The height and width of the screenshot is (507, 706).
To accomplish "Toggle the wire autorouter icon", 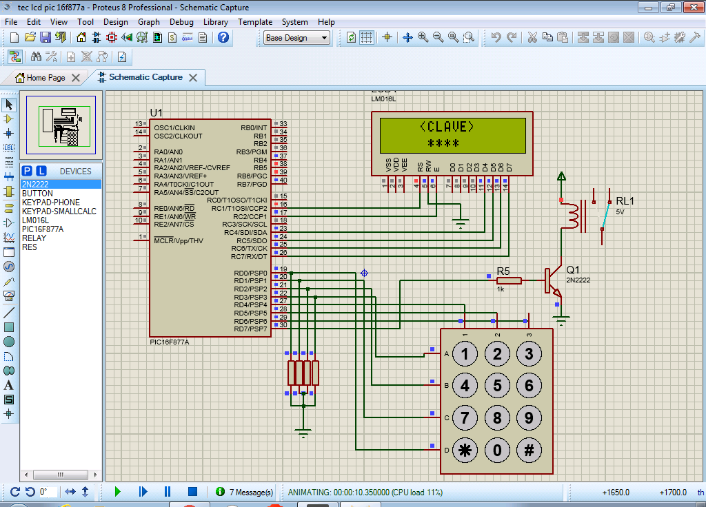I will point(15,56).
